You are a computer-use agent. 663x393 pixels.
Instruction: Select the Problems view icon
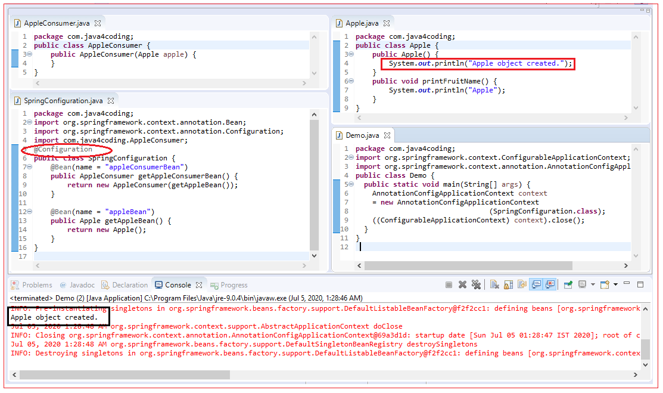[13, 284]
